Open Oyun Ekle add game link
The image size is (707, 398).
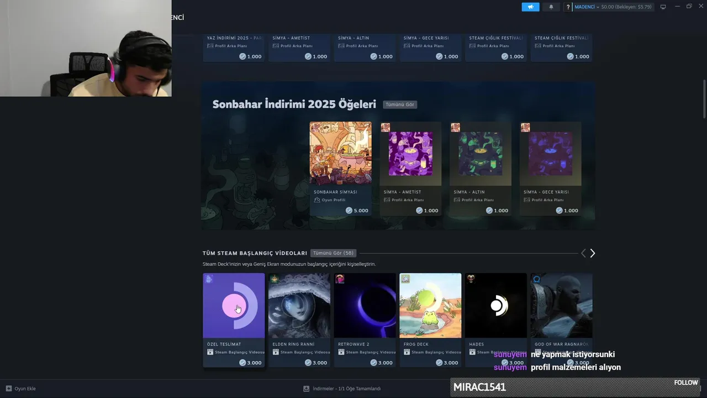click(20, 389)
